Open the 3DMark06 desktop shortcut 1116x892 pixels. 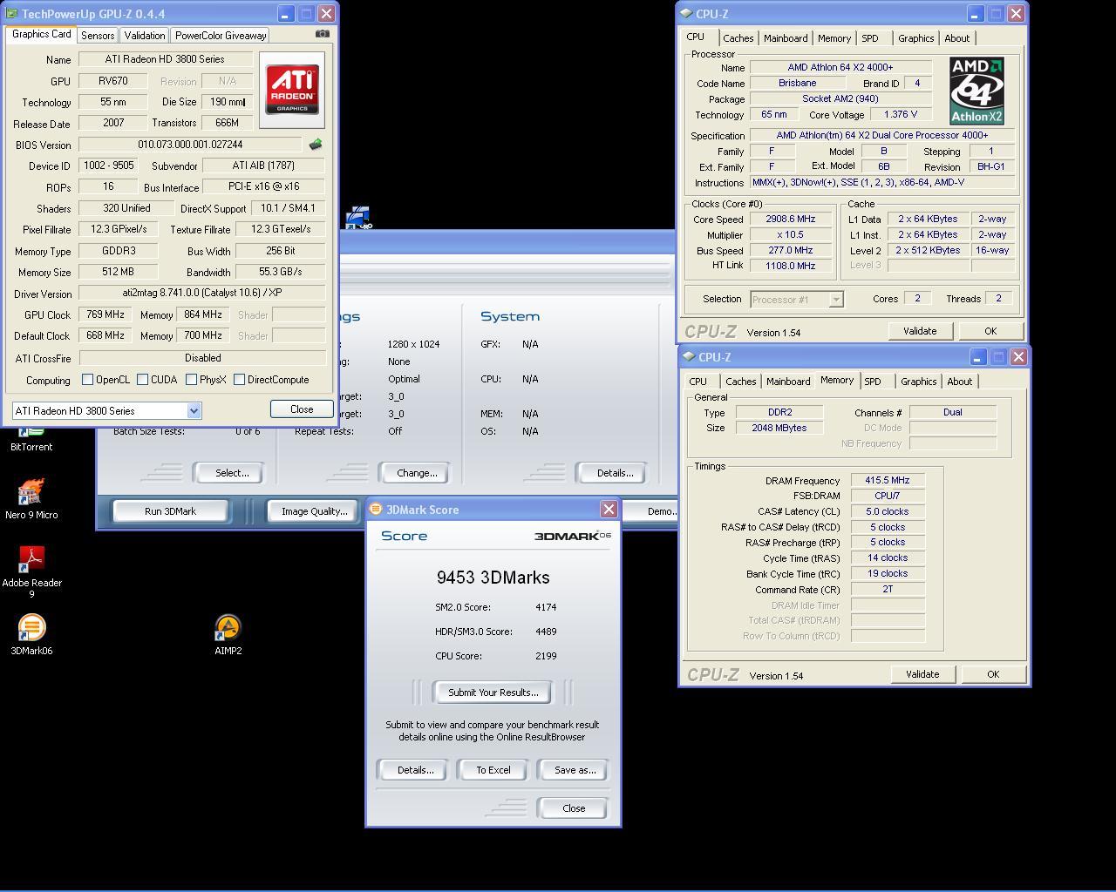pos(31,634)
